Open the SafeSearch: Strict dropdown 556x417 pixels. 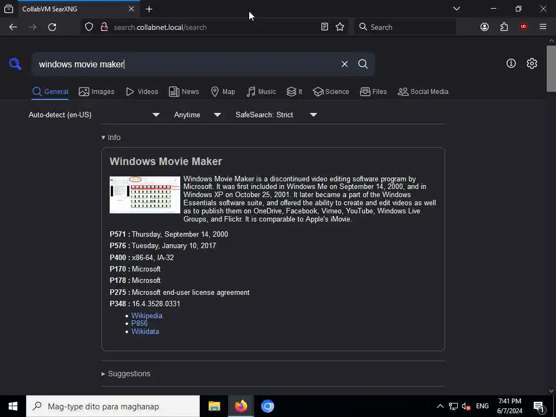pyautogui.click(x=276, y=115)
